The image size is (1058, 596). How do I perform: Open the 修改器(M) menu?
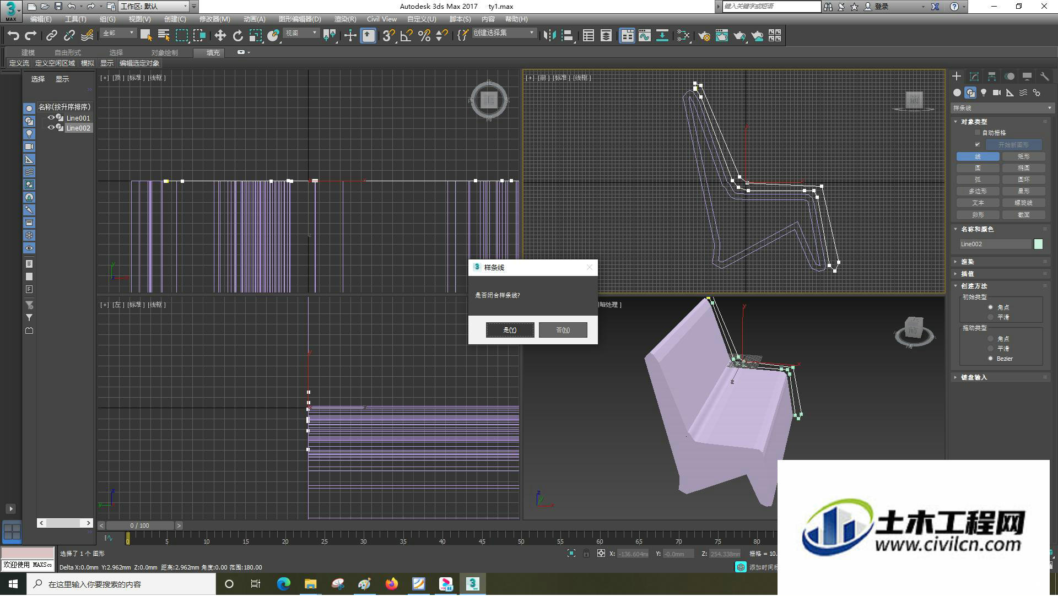[214, 19]
